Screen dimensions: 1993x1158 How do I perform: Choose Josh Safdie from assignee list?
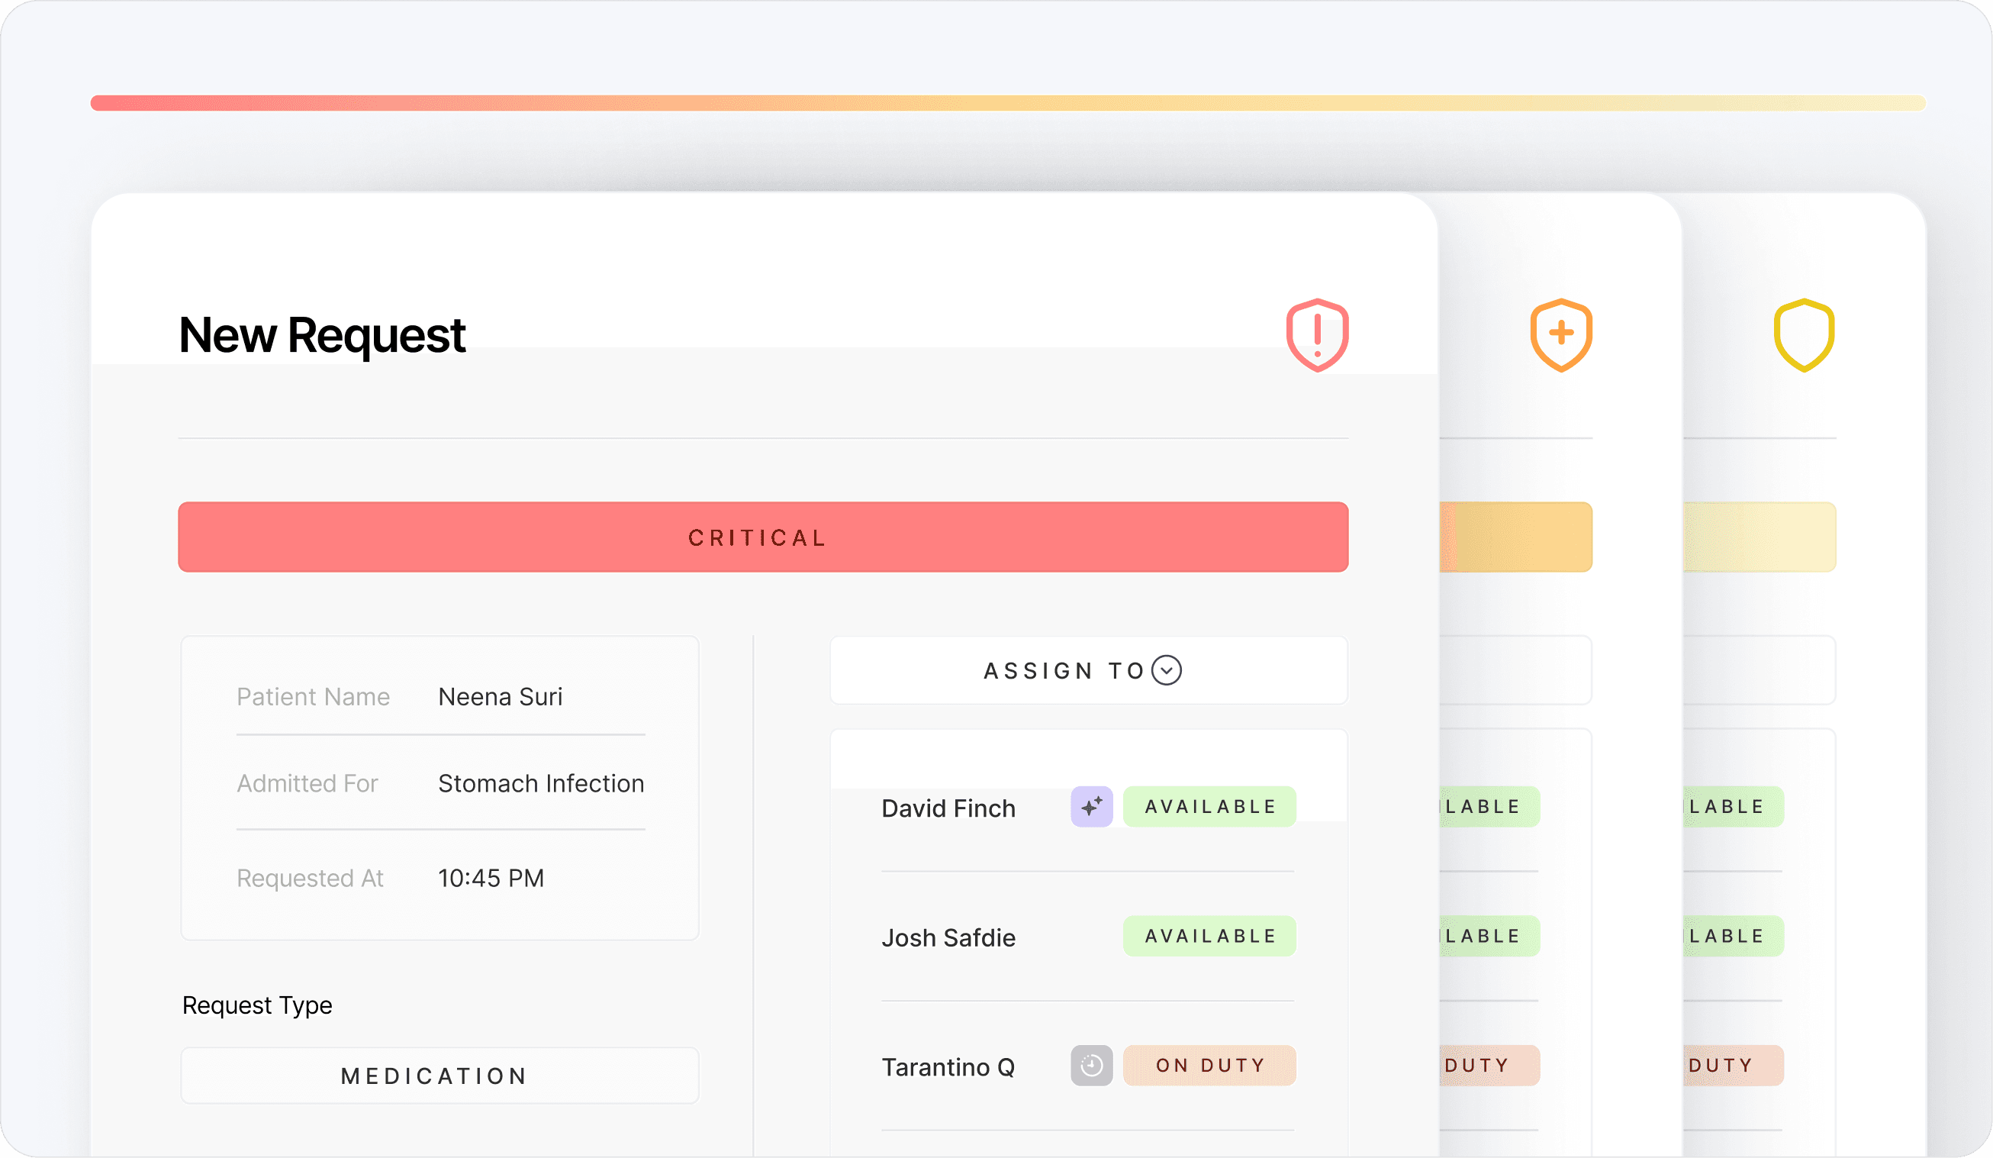click(948, 938)
